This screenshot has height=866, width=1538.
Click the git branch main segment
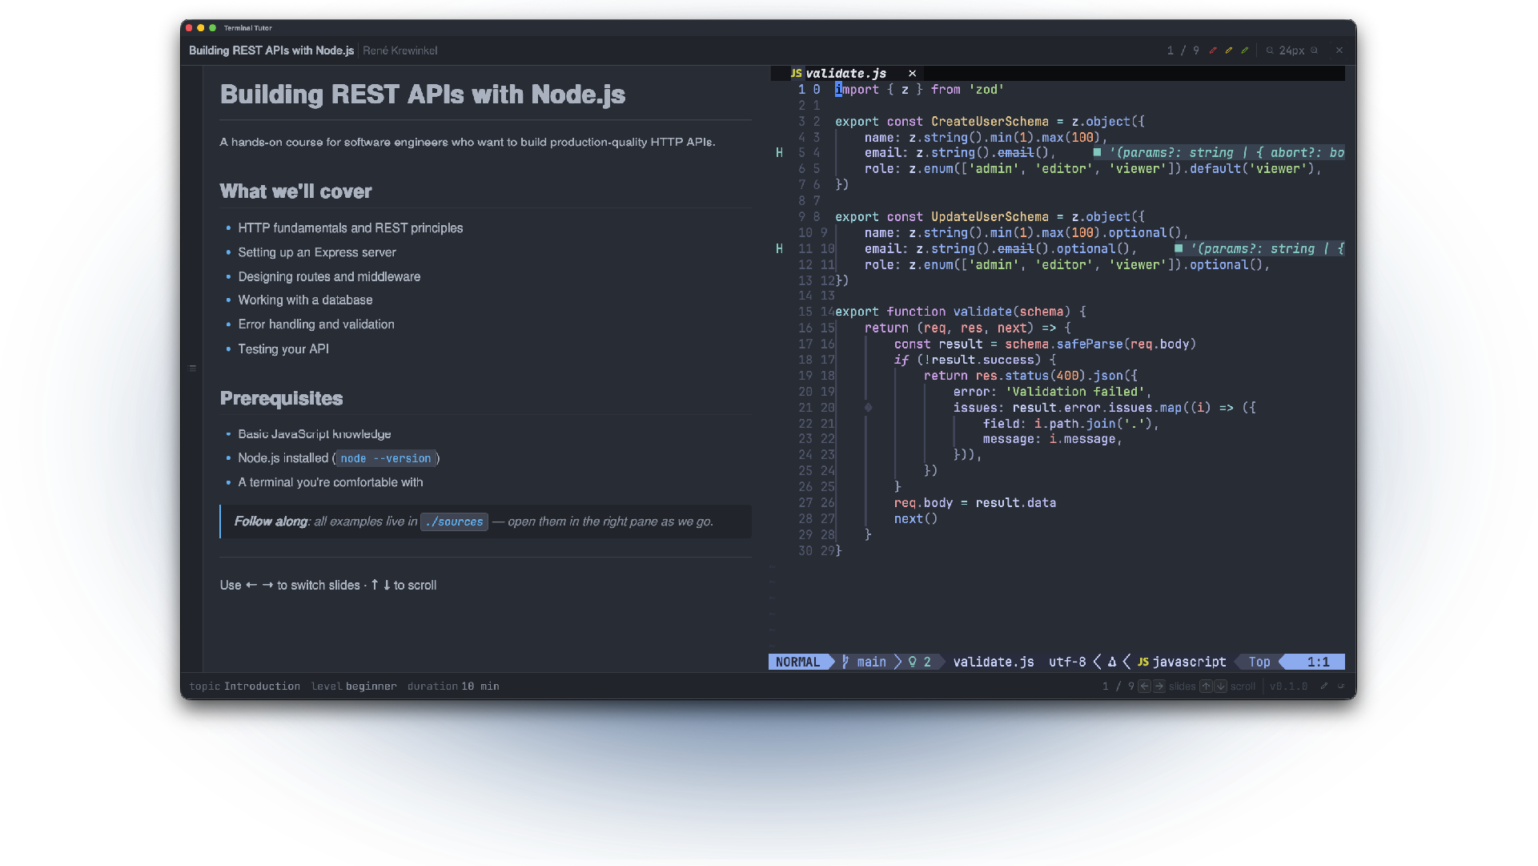click(865, 662)
